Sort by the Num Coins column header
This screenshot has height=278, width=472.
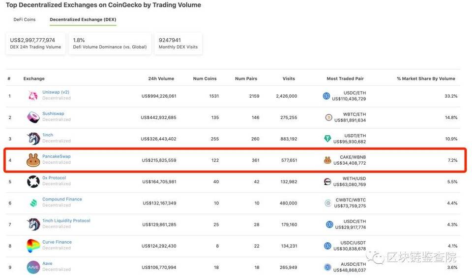tap(205, 78)
